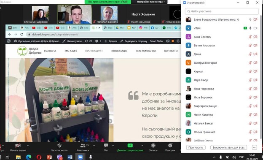Screen dimensions: 263x160
Task: Open the МАГАЗИН menu on the website
Action: (x=71, y=51)
